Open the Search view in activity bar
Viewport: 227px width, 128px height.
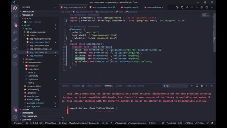(15, 16)
